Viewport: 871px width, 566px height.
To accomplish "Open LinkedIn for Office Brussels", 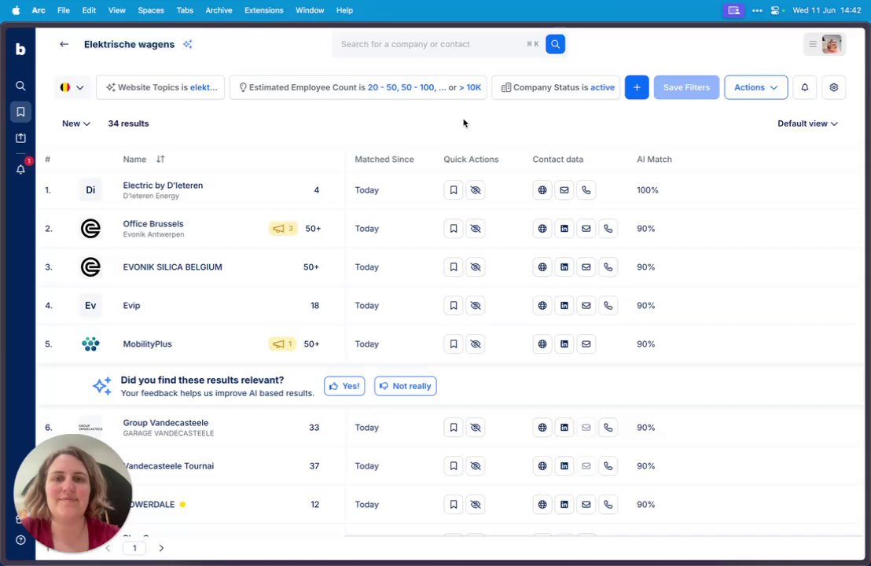I will point(564,228).
